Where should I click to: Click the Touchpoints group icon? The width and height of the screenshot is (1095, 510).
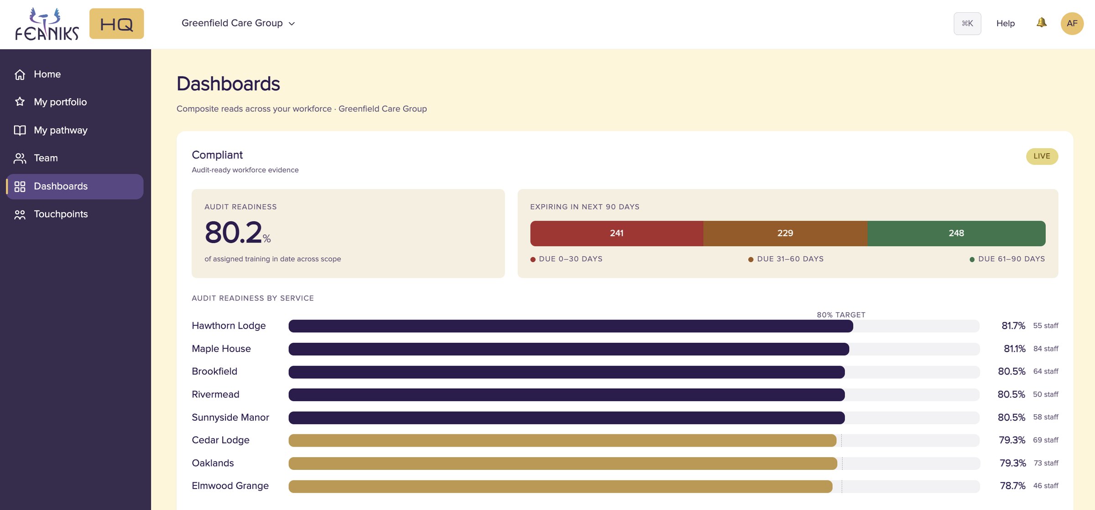tap(20, 214)
